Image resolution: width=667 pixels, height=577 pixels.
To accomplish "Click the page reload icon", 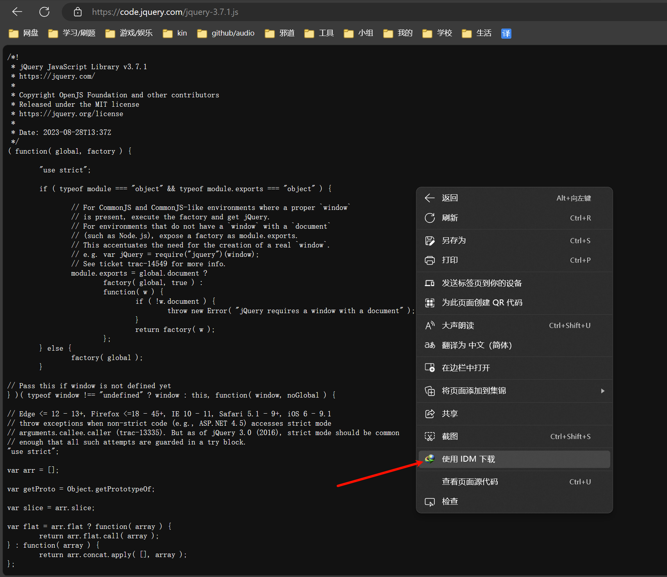I will (x=45, y=12).
